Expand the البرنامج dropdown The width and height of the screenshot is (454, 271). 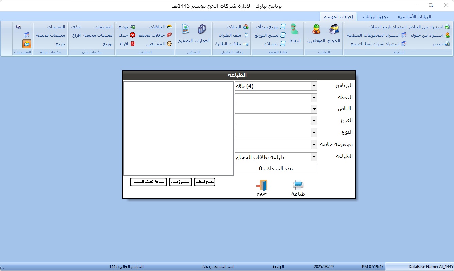[314, 86]
